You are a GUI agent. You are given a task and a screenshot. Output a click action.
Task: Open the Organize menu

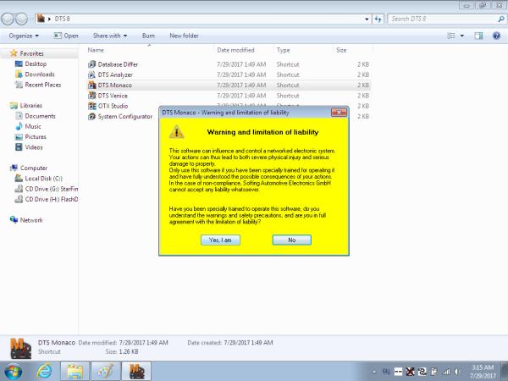[x=24, y=36]
